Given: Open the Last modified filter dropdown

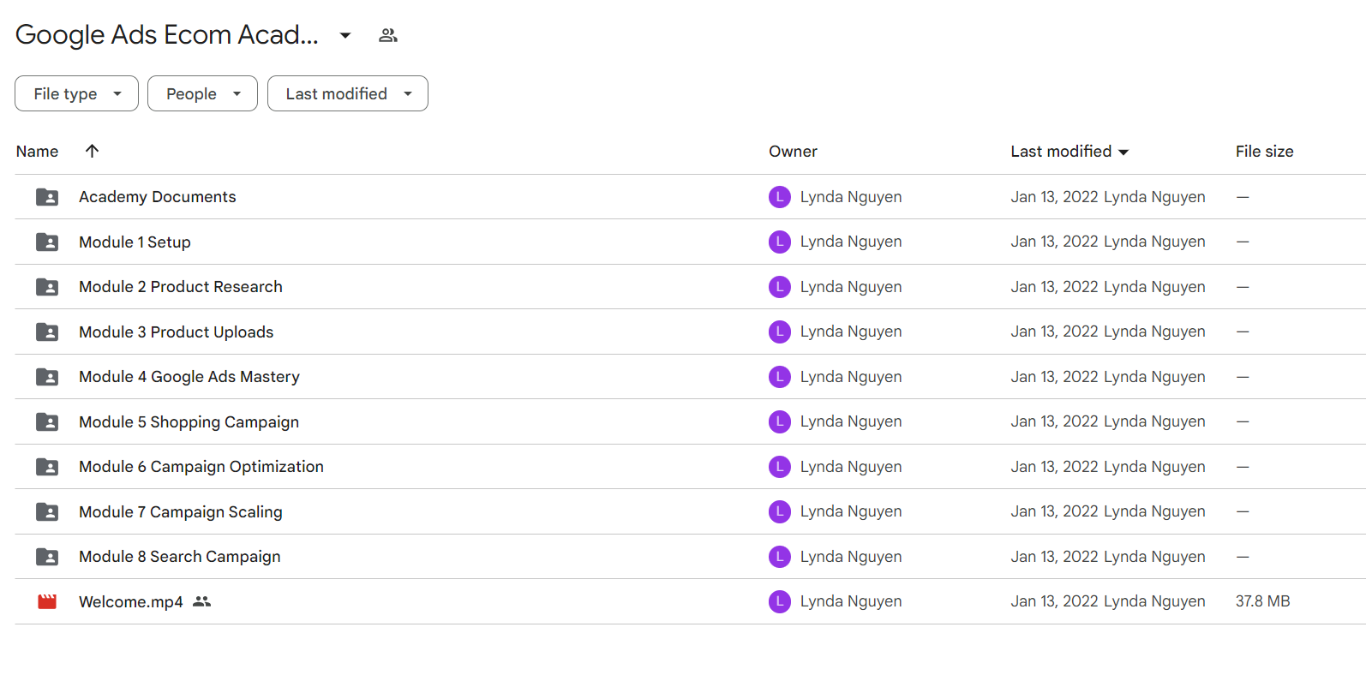Looking at the screenshot, I should coord(347,93).
